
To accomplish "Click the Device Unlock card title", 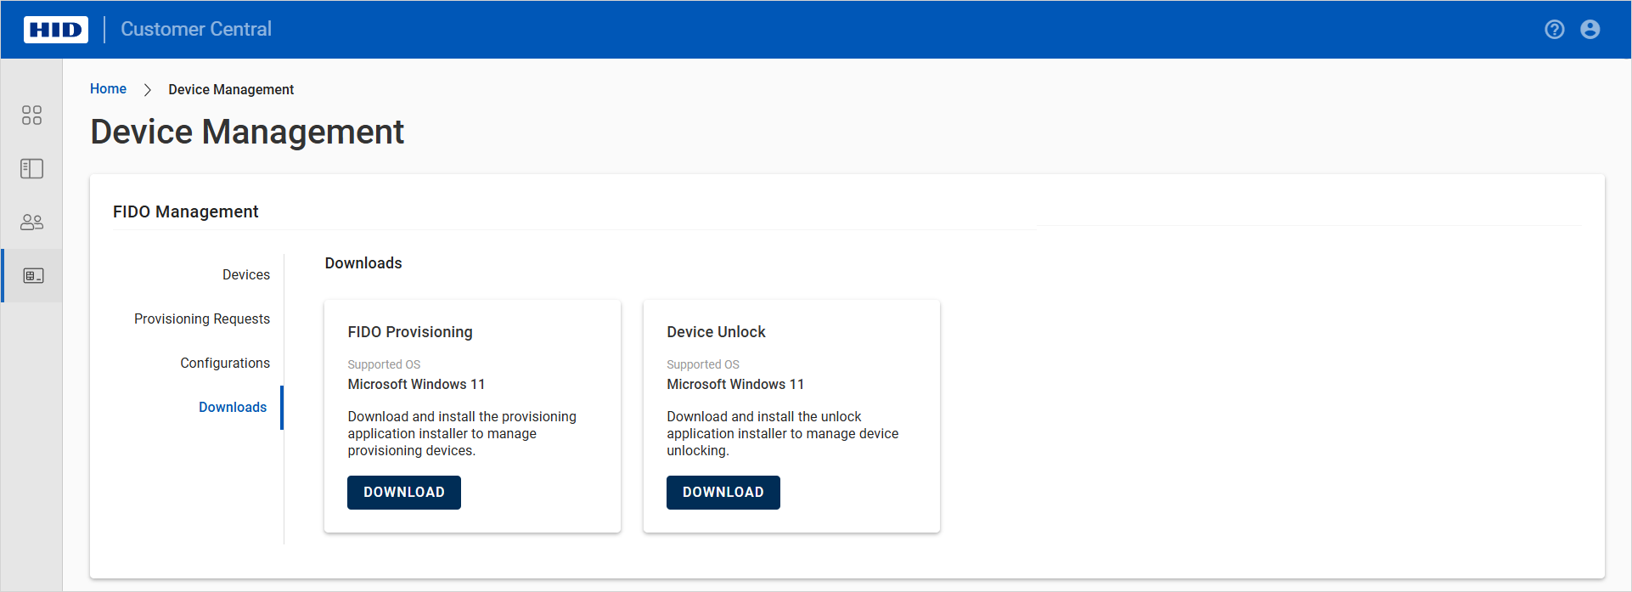I will tap(716, 332).
